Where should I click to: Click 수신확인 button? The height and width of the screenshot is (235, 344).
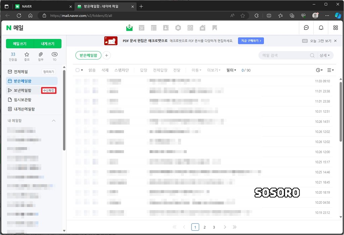point(49,90)
